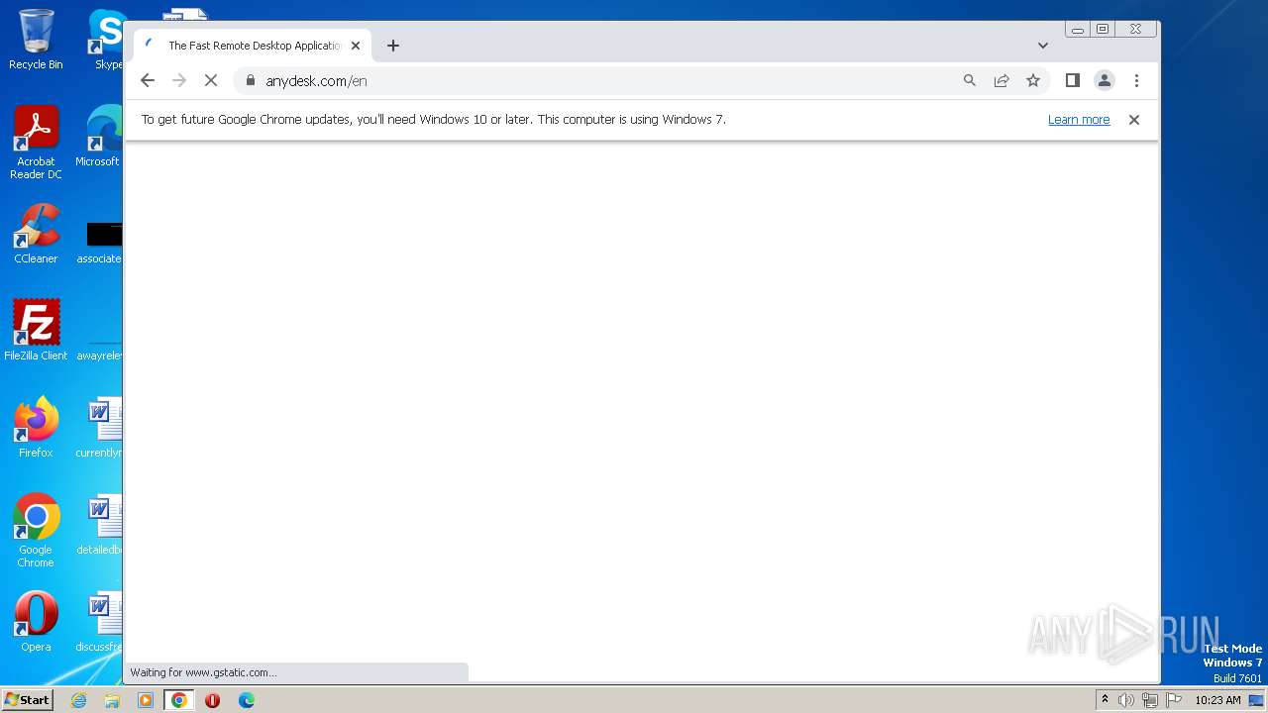Stop loading the page
Viewport: 1268px width, 713px height.
(211, 80)
